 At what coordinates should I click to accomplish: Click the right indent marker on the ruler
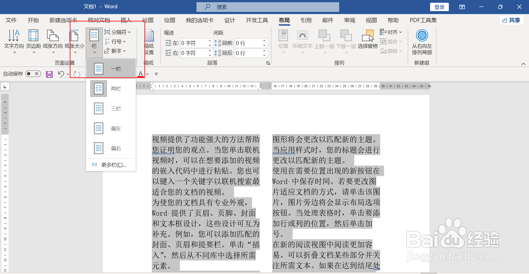pos(260,89)
